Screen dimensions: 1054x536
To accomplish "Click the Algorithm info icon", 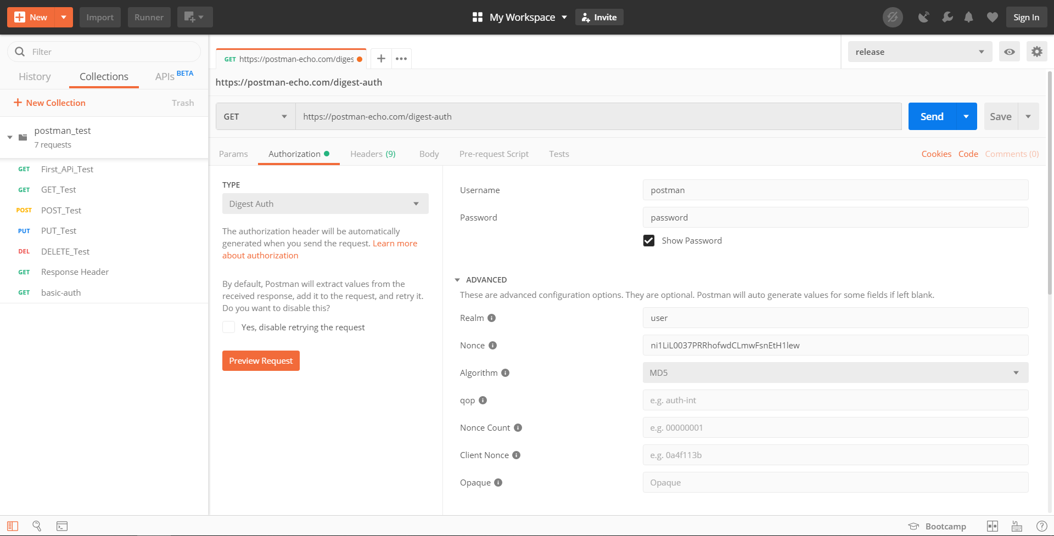I will click(506, 373).
